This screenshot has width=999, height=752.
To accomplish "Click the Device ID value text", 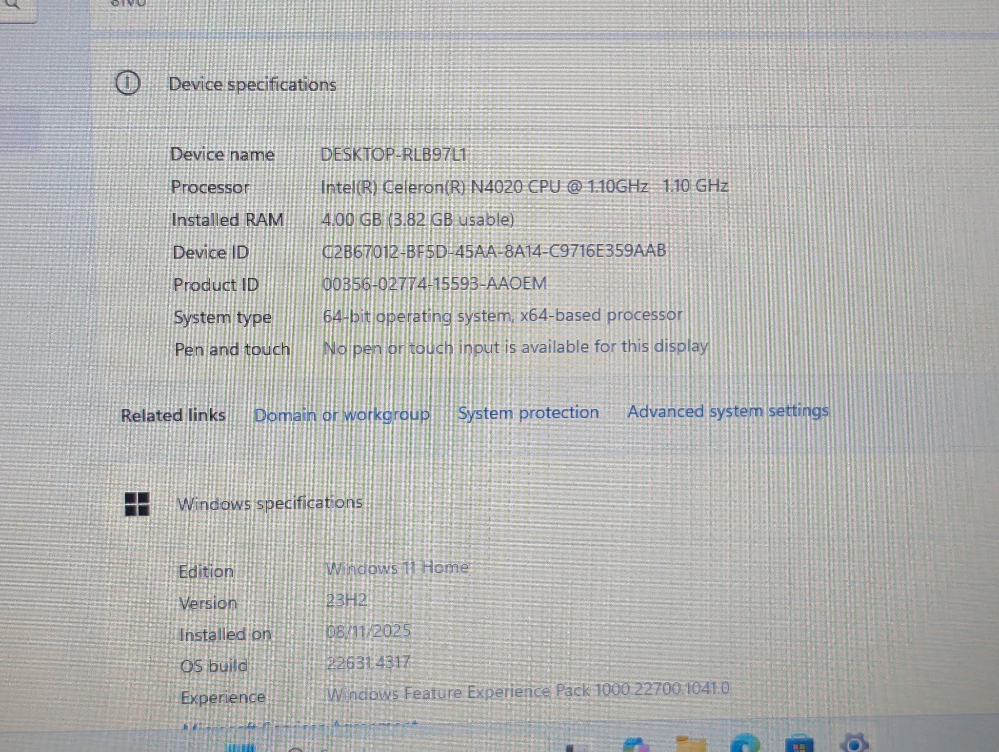I will coord(493,251).
